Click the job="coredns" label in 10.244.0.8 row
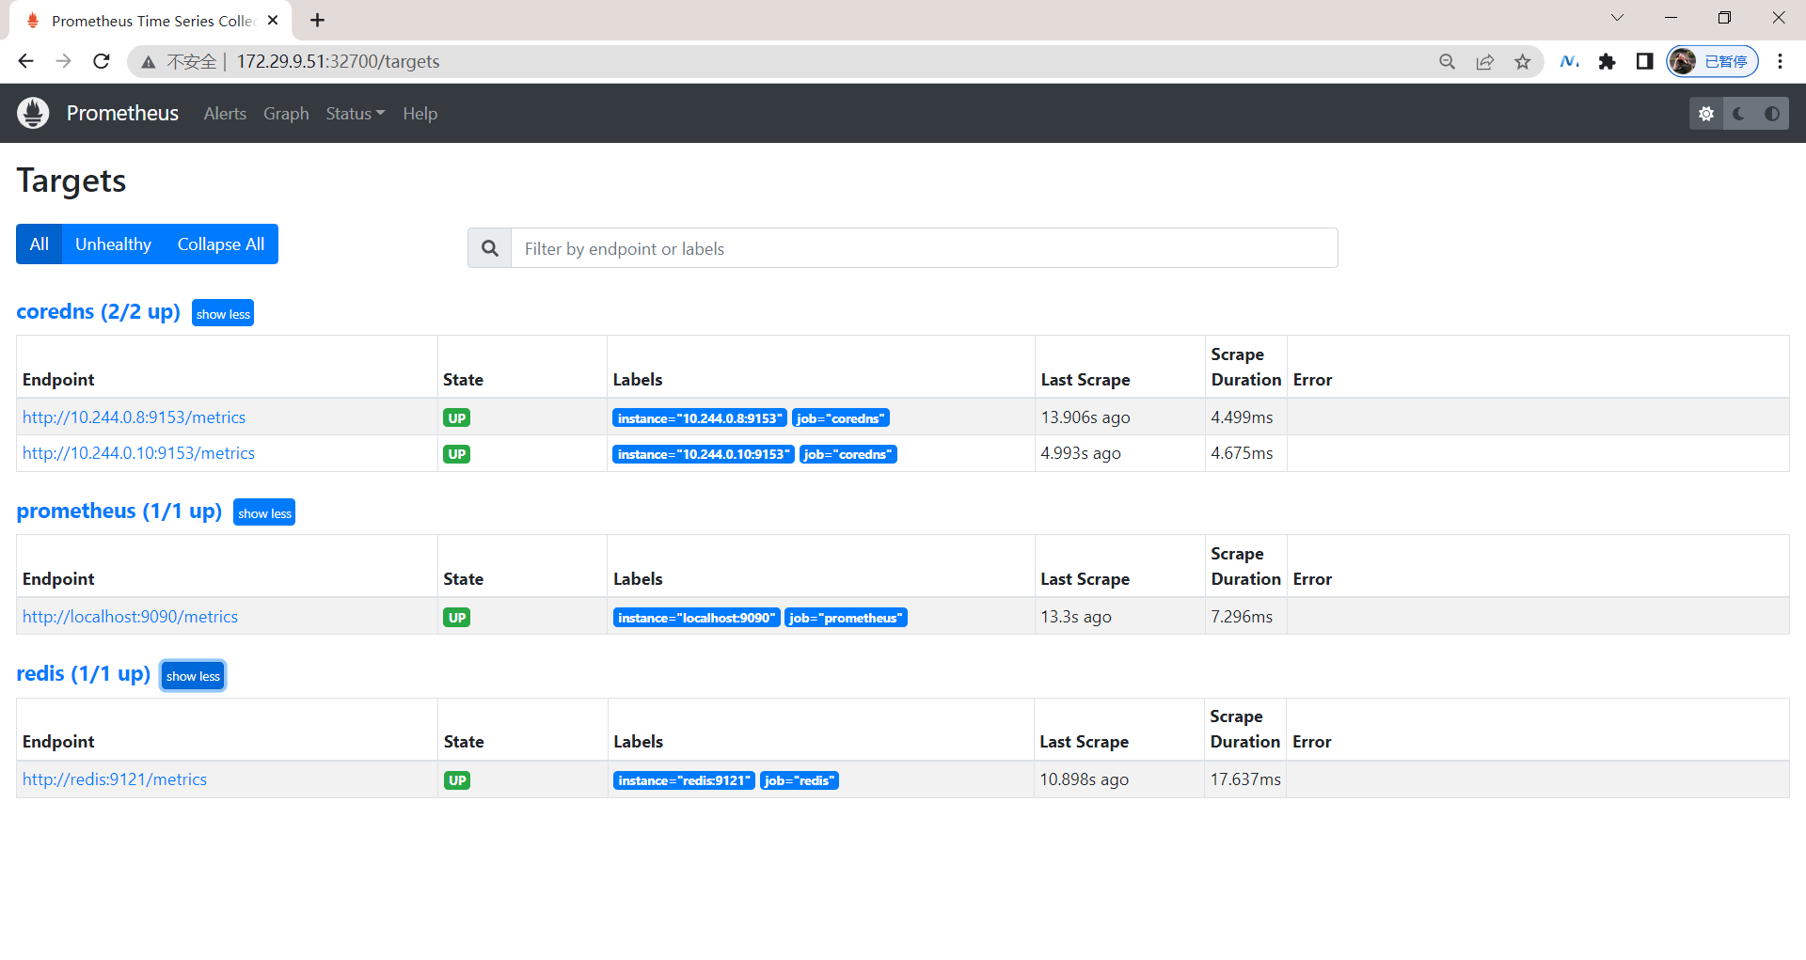This screenshot has height=960, width=1806. (x=841, y=418)
